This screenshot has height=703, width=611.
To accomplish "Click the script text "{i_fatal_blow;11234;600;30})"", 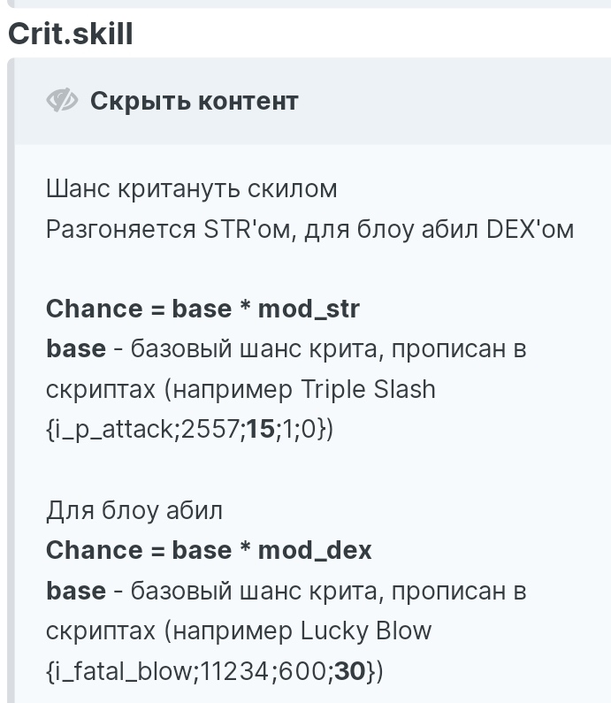I will pyautogui.click(x=215, y=671).
